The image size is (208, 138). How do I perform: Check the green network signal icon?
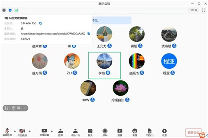pyautogui.click(x=16, y=10)
